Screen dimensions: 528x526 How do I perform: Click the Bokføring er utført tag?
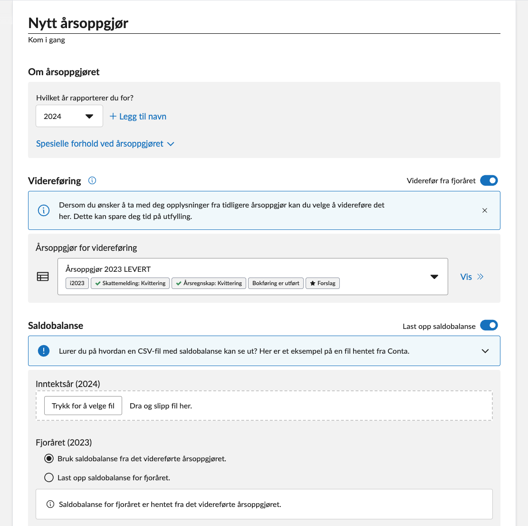click(x=276, y=283)
